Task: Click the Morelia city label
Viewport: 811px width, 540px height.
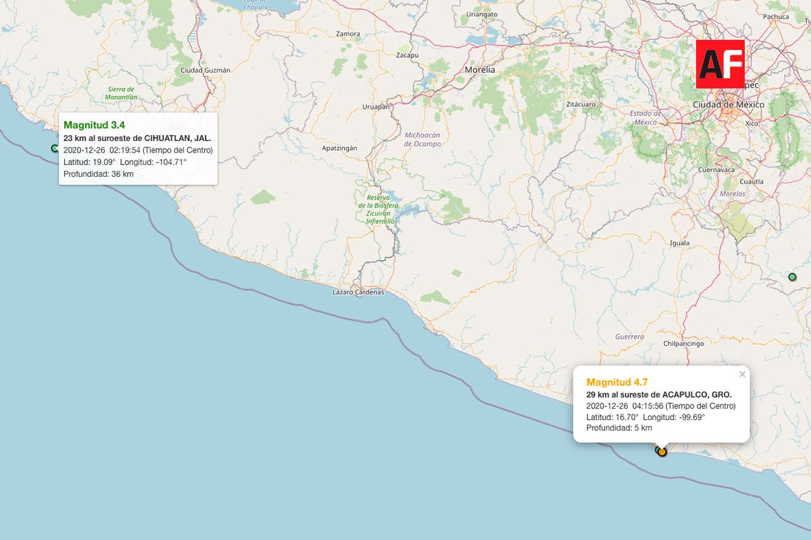Action: pos(480,70)
